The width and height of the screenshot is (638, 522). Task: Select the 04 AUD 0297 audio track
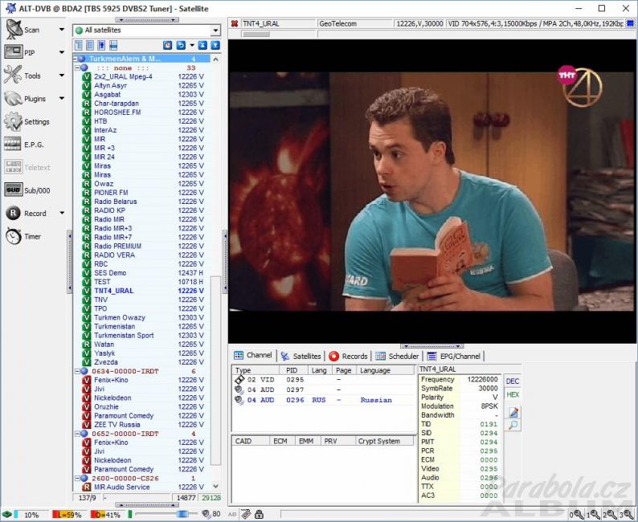click(324, 389)
